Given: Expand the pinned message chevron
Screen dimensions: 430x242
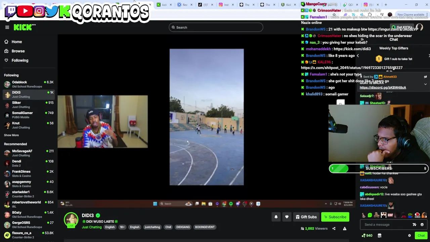Looking at the screenshot, I should pos(425,84).
